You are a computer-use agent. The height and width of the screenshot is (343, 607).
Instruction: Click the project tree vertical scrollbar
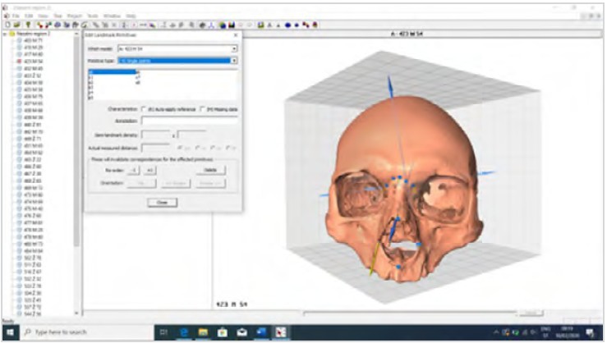tap(77, 164)
